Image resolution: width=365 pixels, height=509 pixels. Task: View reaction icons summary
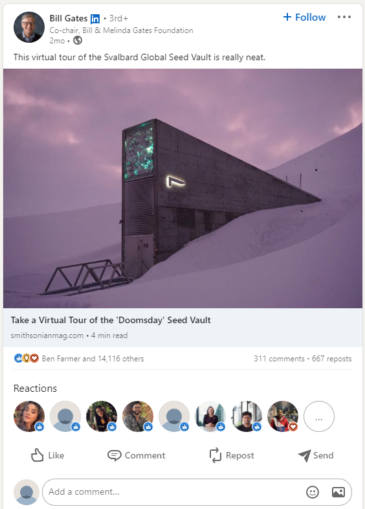(x=27, y=358)
